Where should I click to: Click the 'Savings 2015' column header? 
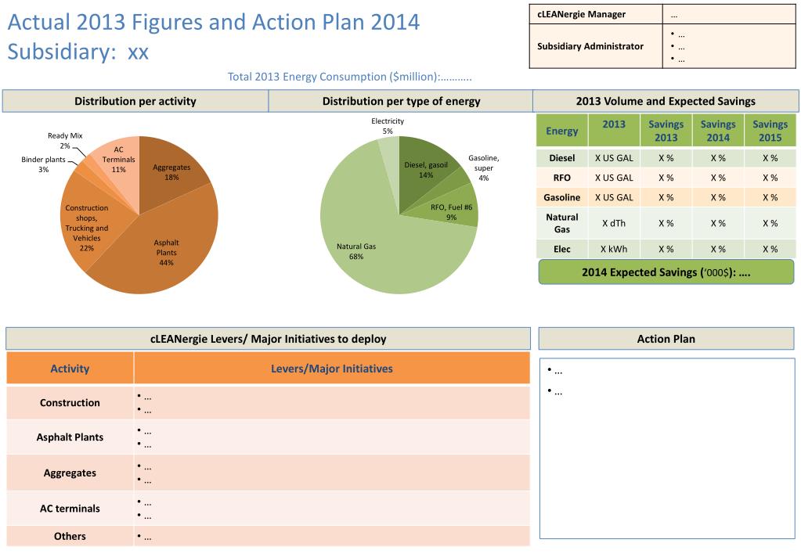click(x=770, y=131)
